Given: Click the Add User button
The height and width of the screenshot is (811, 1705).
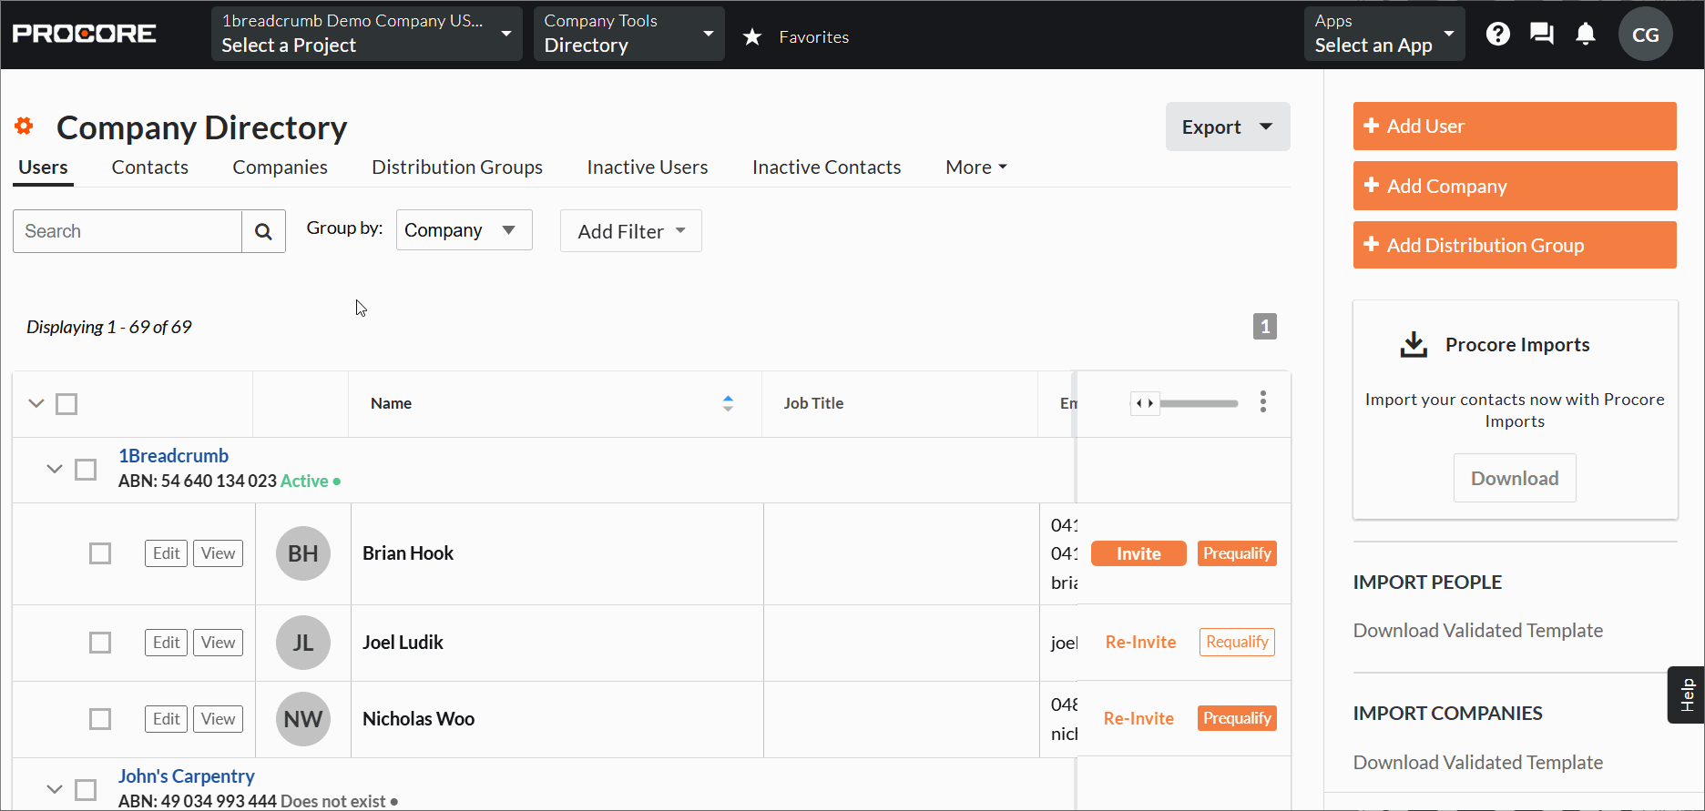Looking at the screenshot, I should coord(1514,127).
